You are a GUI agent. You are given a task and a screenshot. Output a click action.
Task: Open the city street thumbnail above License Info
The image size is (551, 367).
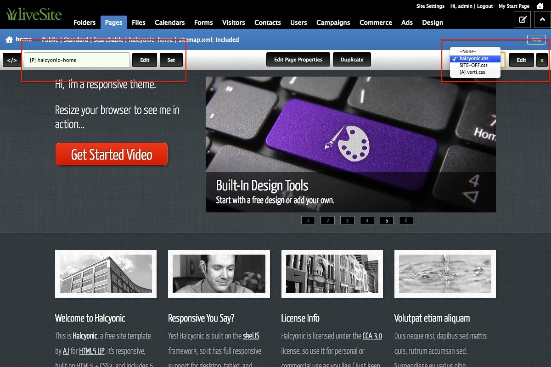pyautogui.click(x=332, y=274)
